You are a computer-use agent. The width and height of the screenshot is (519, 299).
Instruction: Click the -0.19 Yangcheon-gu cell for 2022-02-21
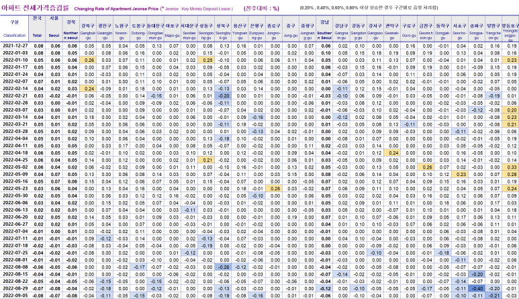[x=493, y=95]
